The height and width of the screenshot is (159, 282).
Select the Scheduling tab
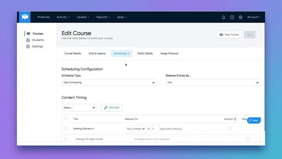(x=122, y=53)
